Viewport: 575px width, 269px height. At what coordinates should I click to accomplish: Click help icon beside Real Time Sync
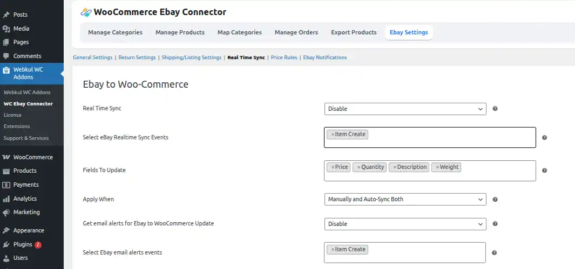coord(495,109)
